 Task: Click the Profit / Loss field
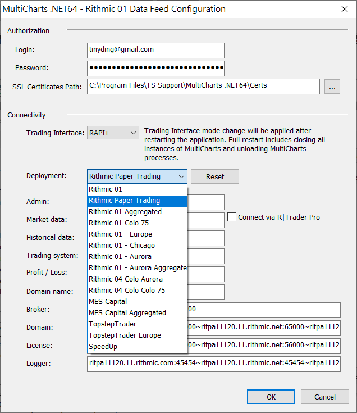click(x=206, y=274)
